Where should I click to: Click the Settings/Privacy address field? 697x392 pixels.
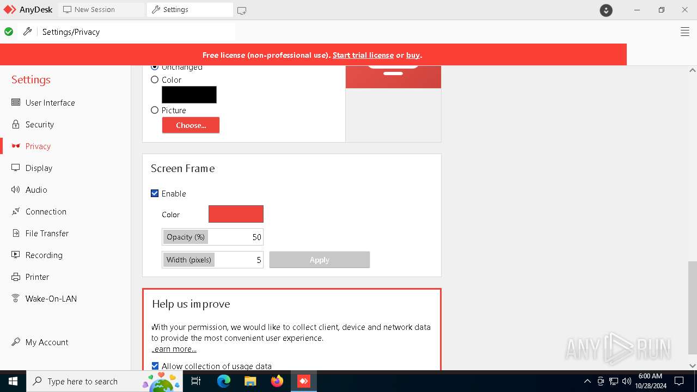point(136,32)
